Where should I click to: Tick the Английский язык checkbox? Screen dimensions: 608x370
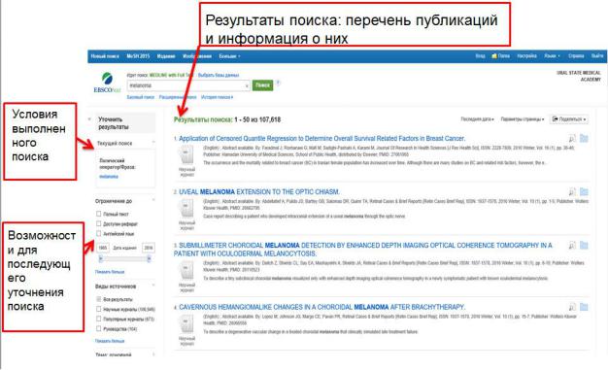(x=98, y=233)
